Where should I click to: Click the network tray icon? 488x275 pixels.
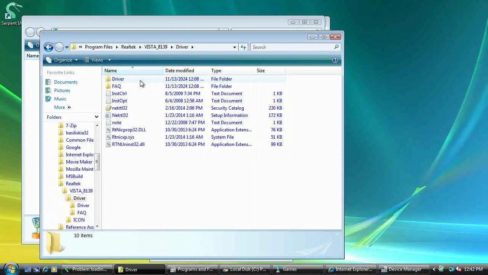[452, 269]
